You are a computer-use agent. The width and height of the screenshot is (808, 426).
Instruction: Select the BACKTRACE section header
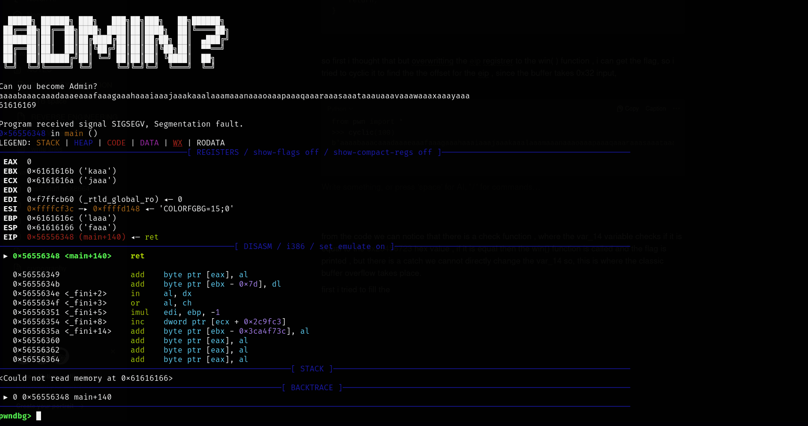[312, 388]
